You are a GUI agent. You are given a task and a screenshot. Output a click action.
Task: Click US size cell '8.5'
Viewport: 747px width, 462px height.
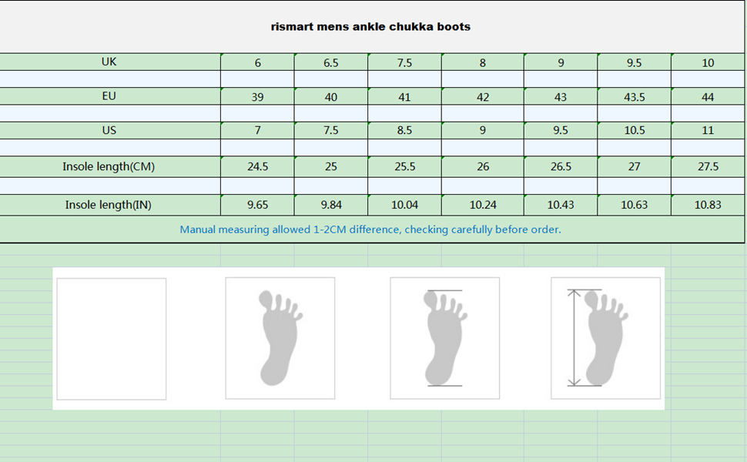click(x=404, y=130)
